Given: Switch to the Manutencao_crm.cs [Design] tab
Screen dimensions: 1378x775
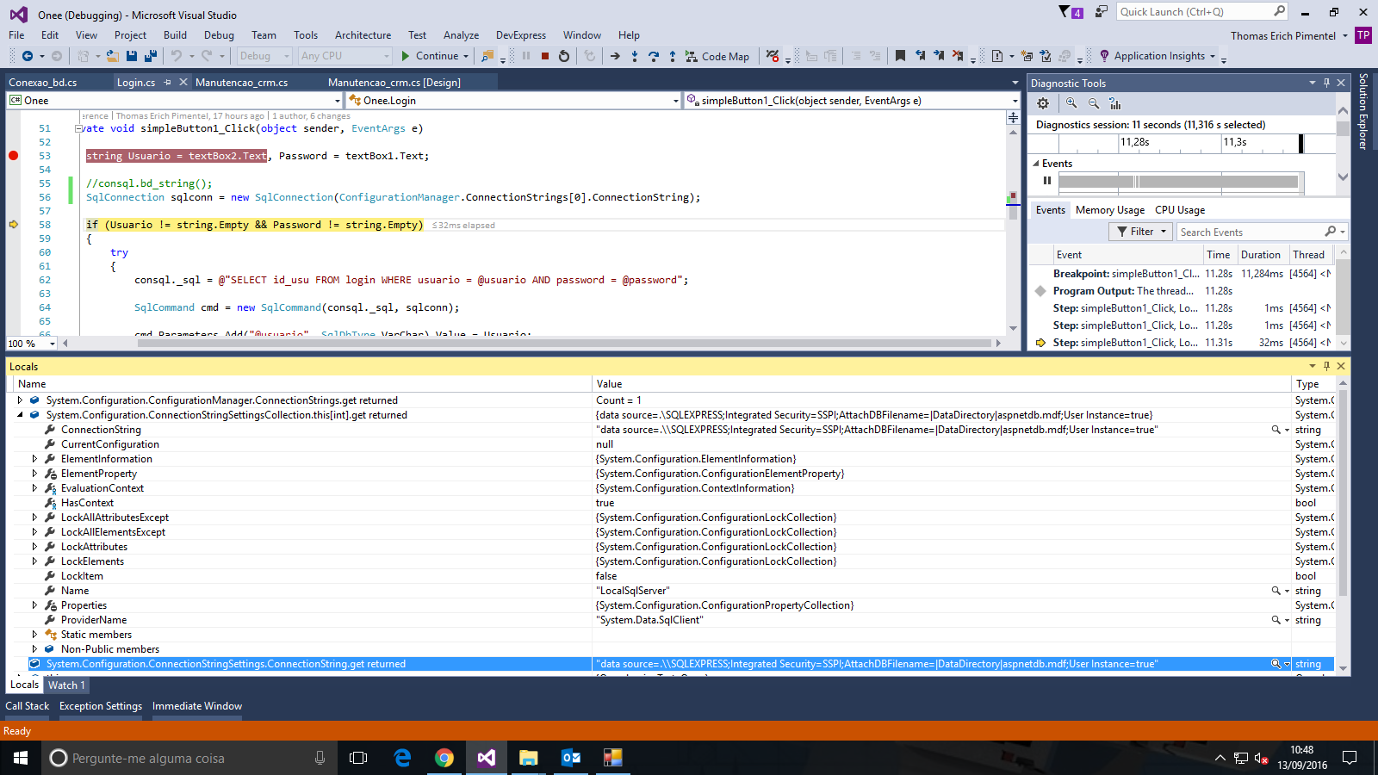Looking at the screenshot, I should coord(394,83).
